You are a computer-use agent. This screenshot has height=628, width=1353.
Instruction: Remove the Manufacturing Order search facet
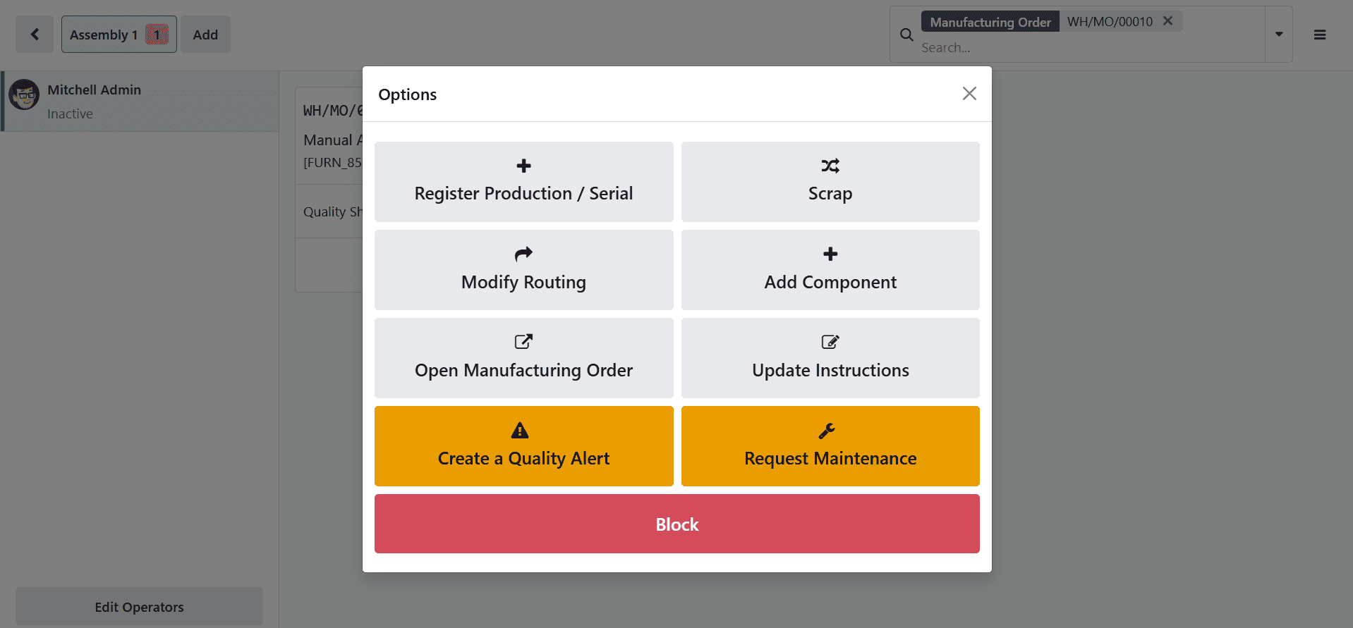point(1168,21)
